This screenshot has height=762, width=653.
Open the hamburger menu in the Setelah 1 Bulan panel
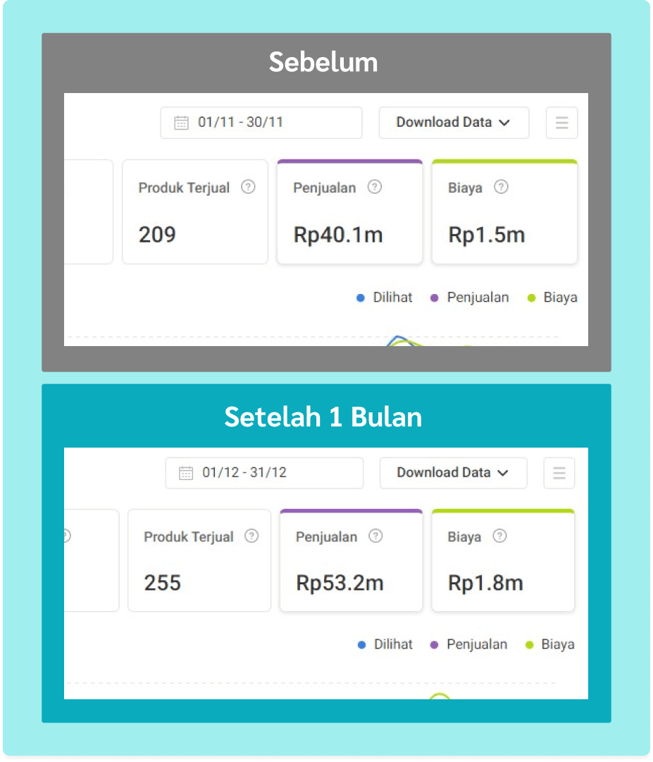[x=559, y=473]
